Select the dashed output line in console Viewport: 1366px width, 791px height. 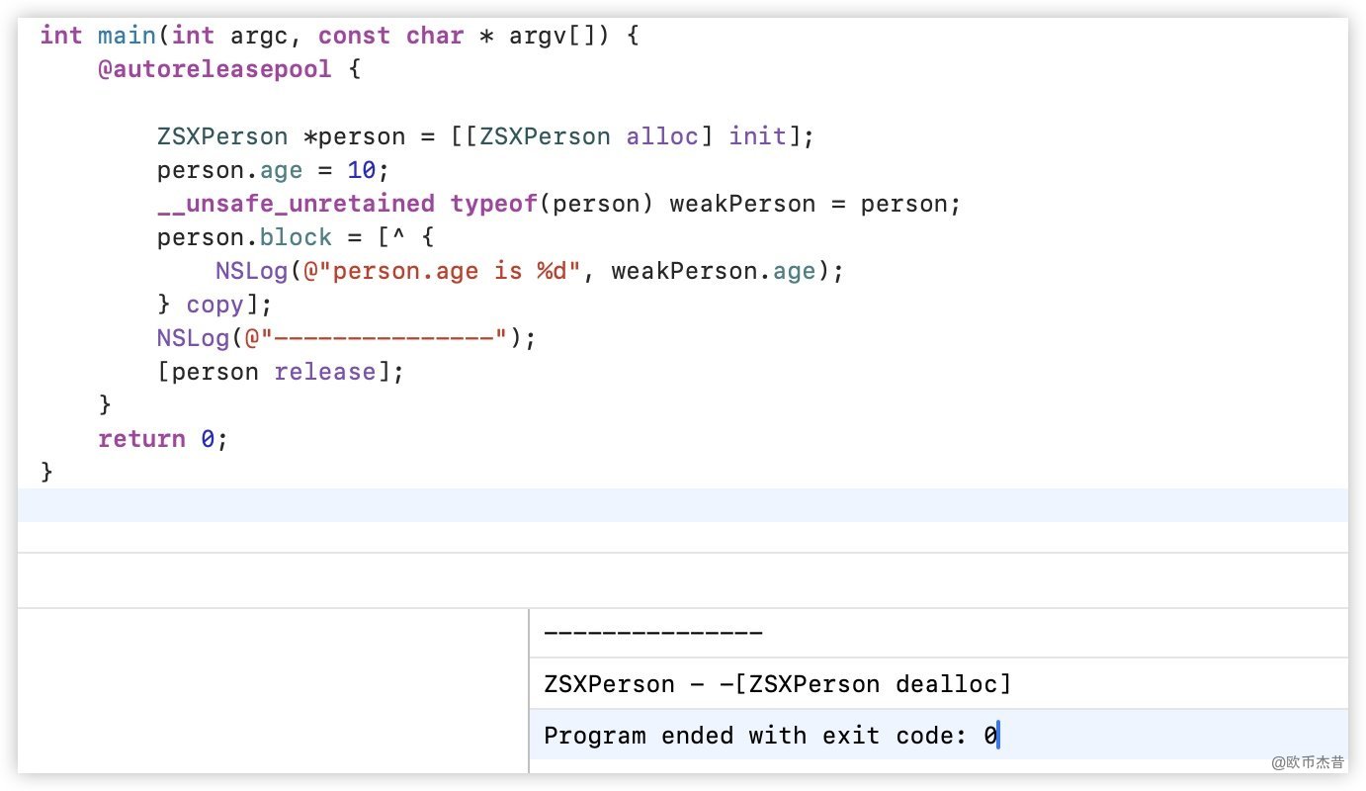pyautogui.click(x=653, y=633)
